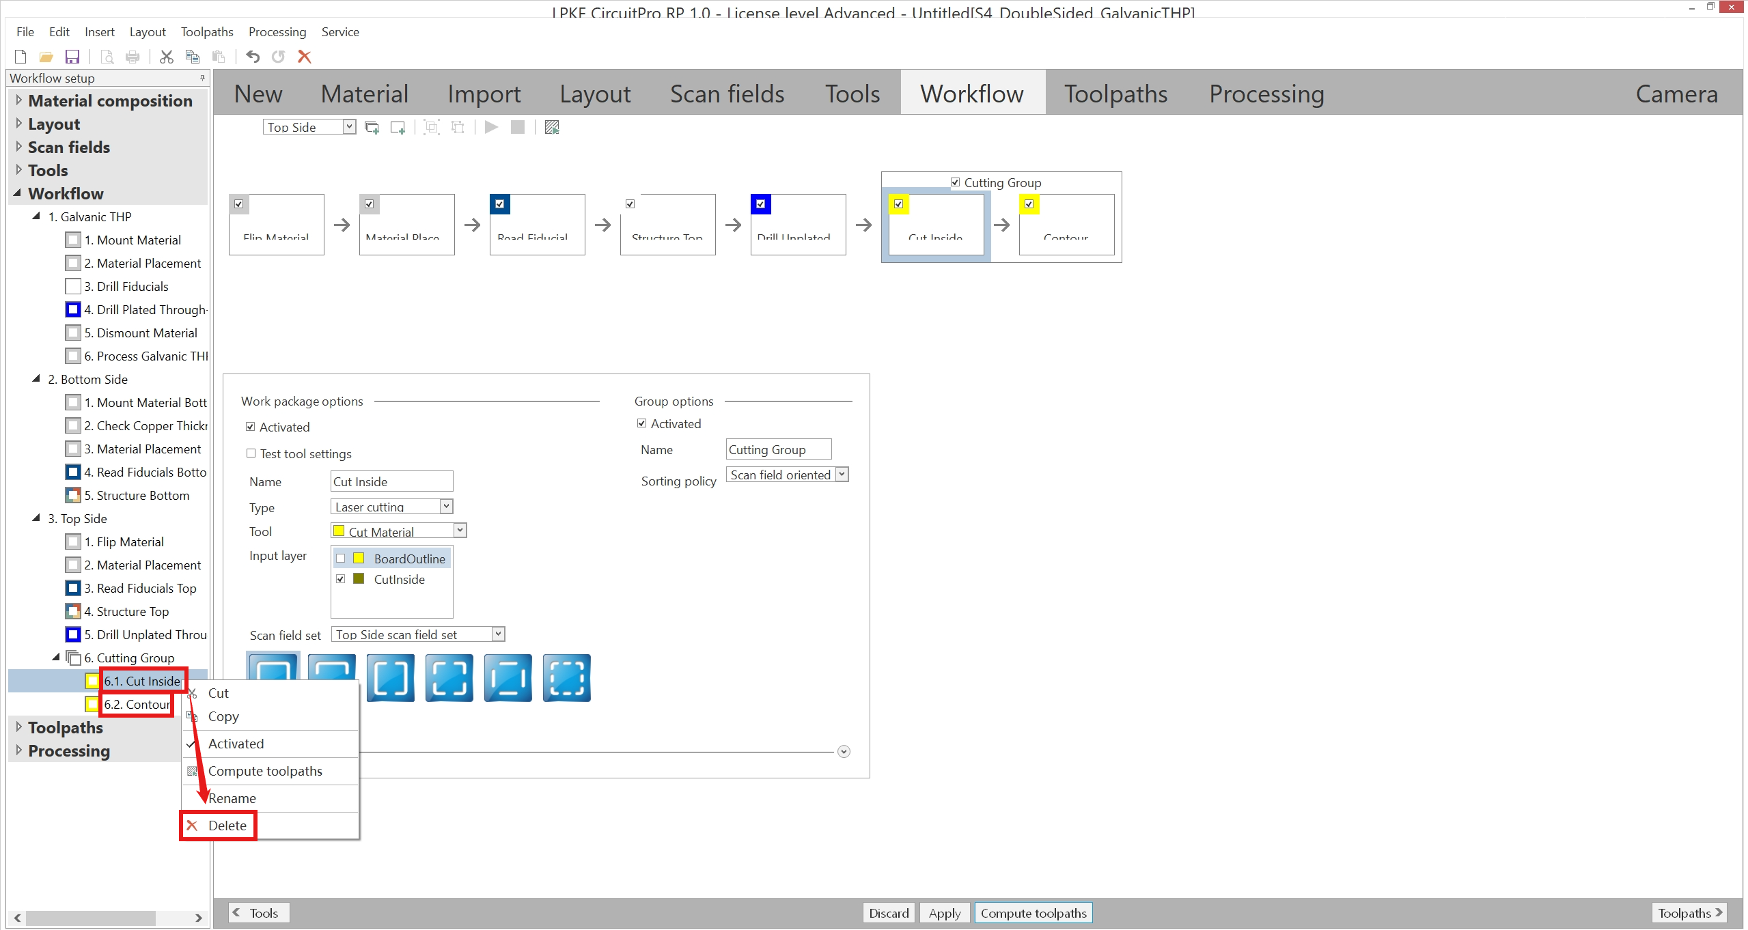1748x930 pixels.
Task: Click the Save file toolbar icon
Action: 72,57
